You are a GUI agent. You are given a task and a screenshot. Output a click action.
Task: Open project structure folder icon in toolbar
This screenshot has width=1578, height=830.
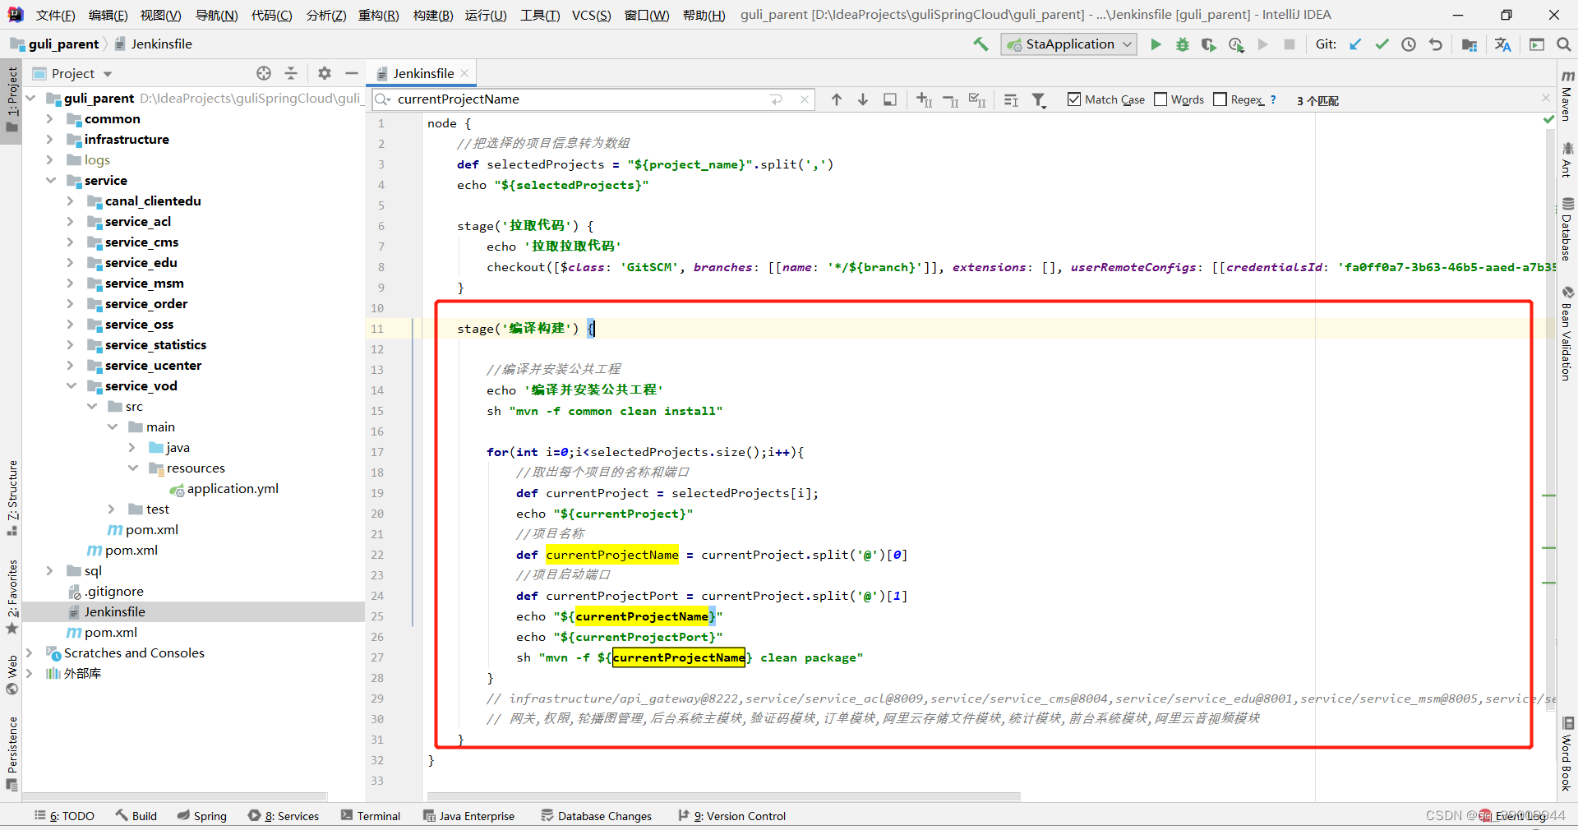point(1470,44)
